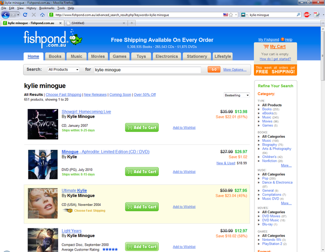Refine music to Dance & Electronica
325x252 pixels.
click(277, 182)
